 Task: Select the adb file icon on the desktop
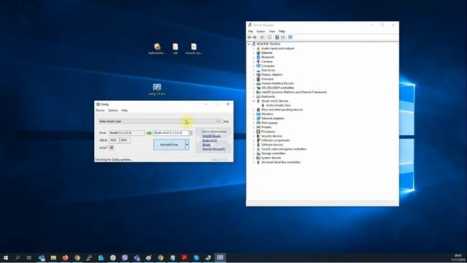point(175,49)
